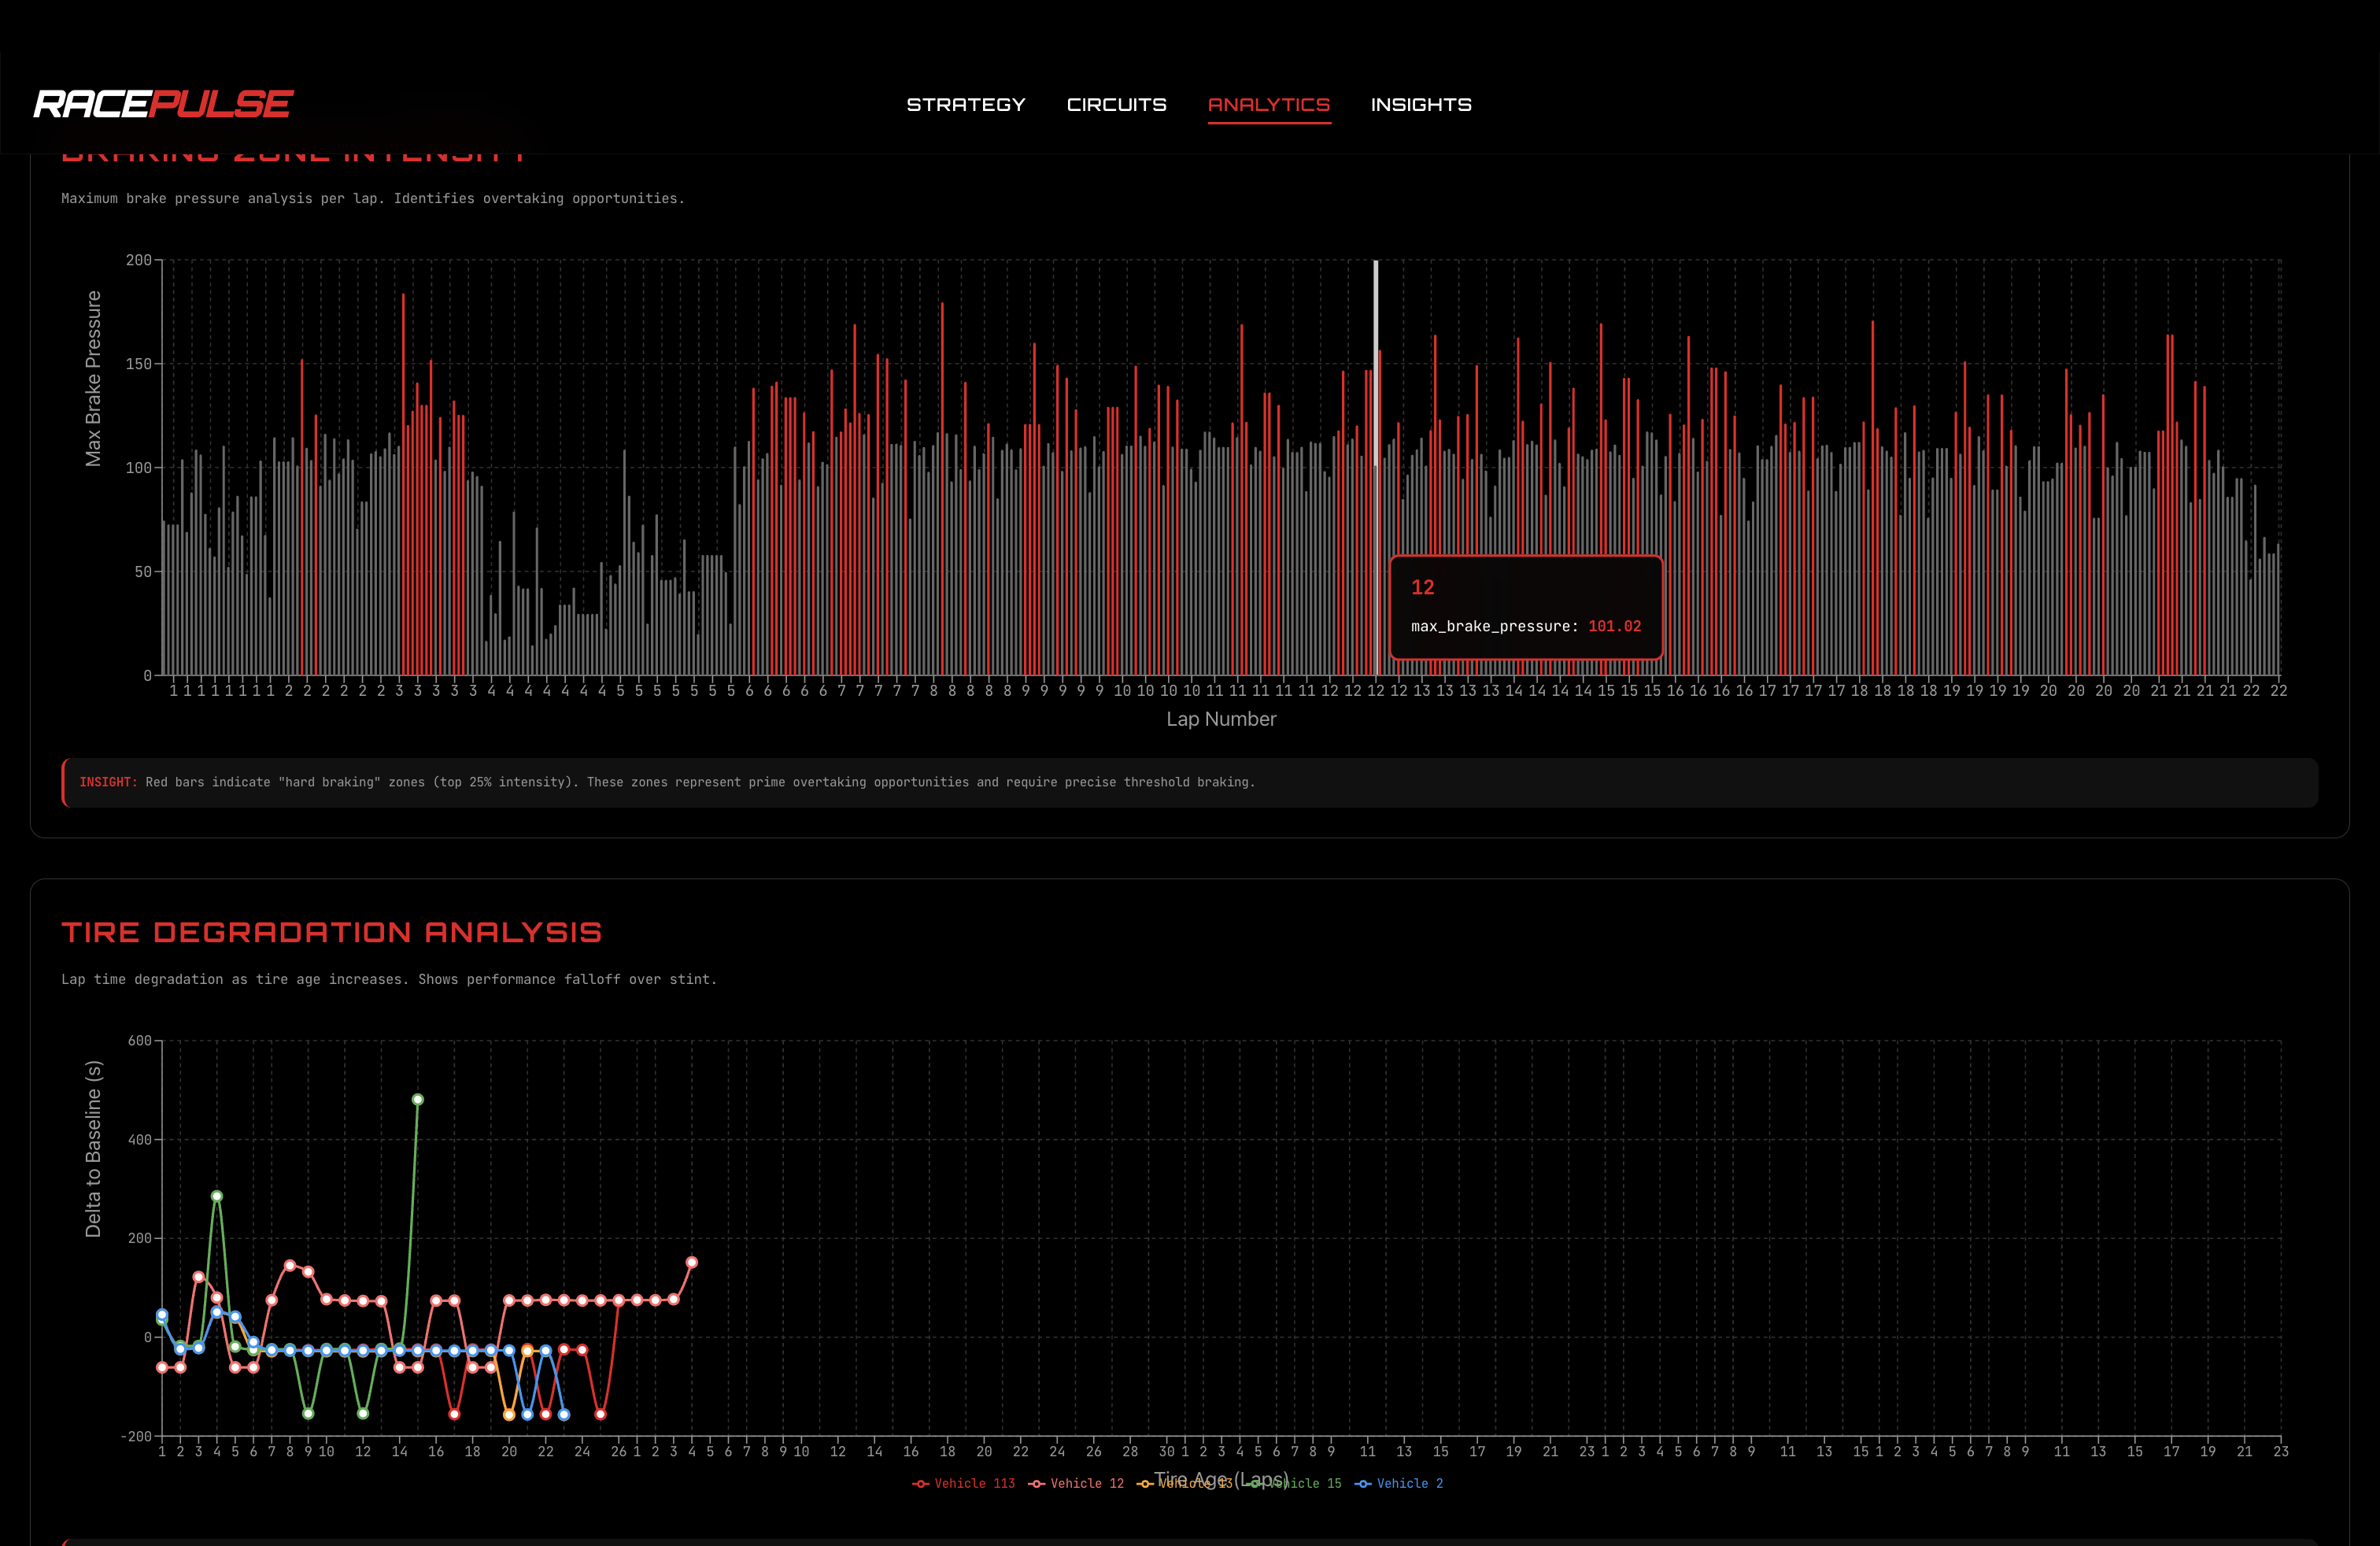Go to the Circuits page
Screen dimensions: 2380x1546
1116,105
